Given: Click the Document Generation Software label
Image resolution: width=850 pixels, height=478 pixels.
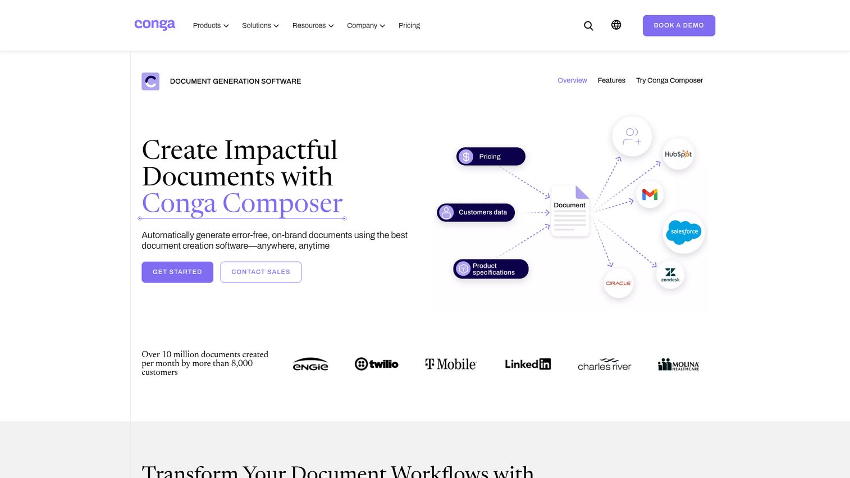Looking at the screenshot, I should (236, 81).
